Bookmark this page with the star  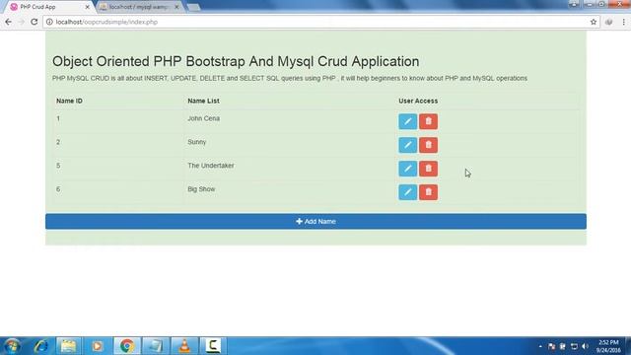594,22
